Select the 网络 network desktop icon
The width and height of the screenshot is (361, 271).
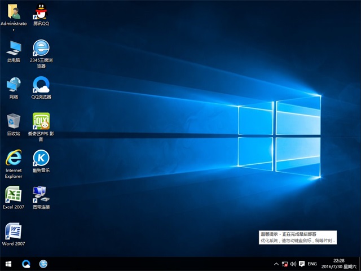14,85
